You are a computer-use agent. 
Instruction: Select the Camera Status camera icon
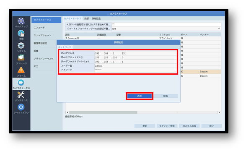[x=21, y=83]
